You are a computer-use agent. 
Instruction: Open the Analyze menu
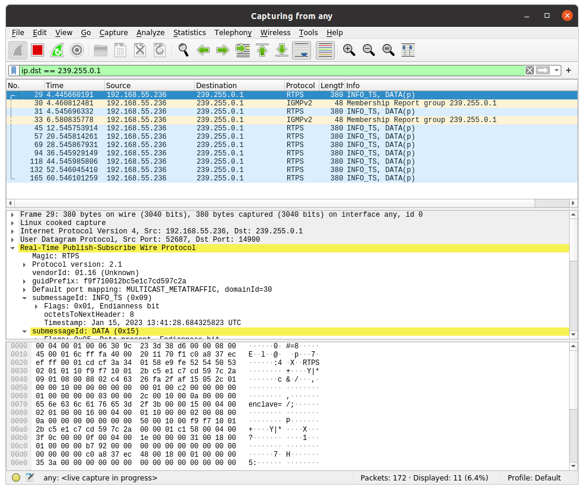click(x=150, y=33)
